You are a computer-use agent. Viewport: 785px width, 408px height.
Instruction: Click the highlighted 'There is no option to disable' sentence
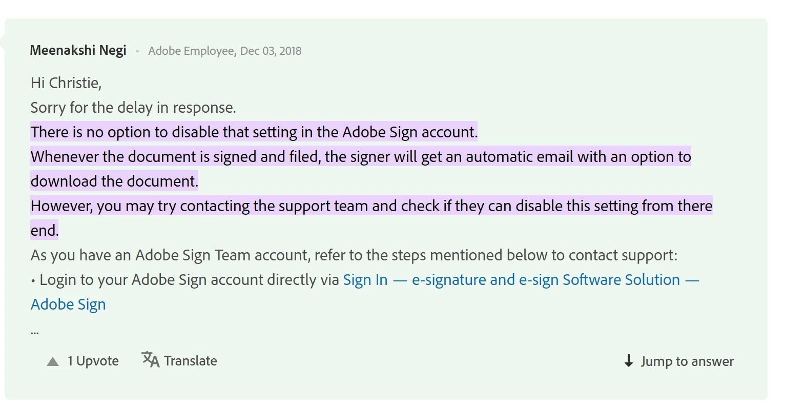pos(254,132)
